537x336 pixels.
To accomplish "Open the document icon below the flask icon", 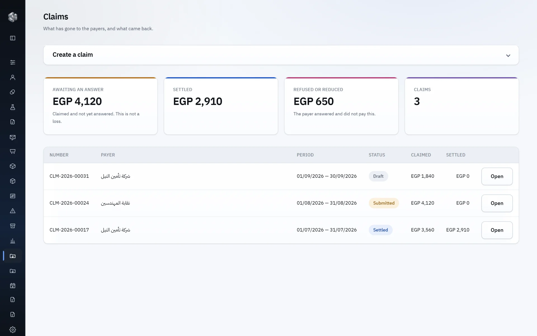I will coord(13,122).
